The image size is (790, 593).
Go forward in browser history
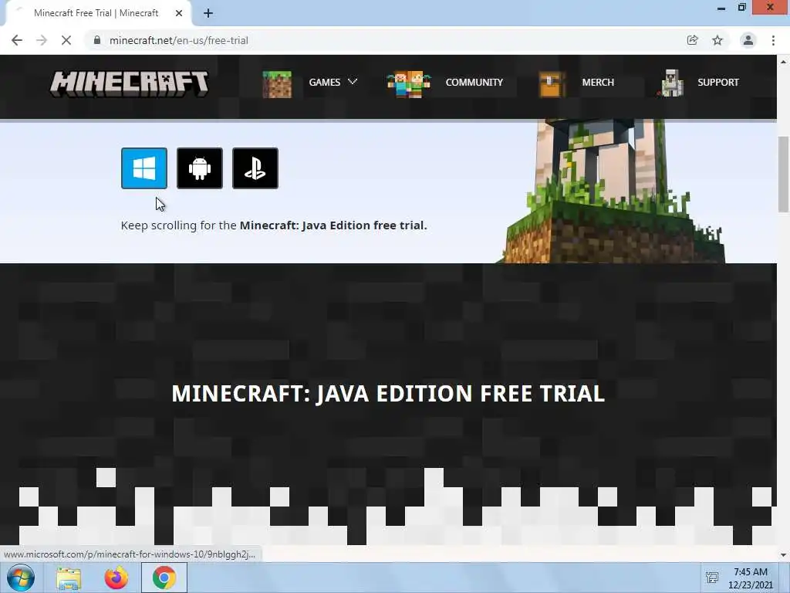[42, 40]
